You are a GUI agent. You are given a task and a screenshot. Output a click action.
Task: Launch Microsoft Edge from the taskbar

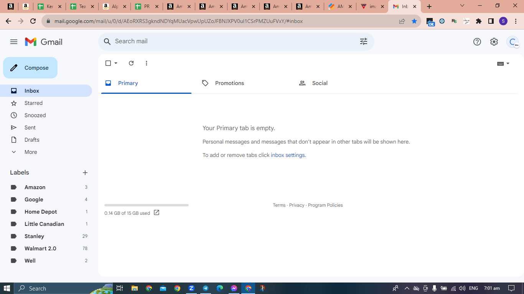(x=220, y=288)
